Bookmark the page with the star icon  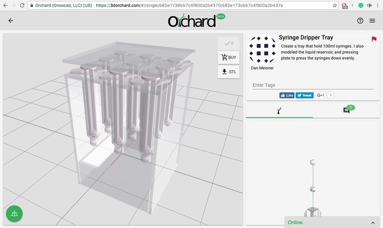coord(334,5)
